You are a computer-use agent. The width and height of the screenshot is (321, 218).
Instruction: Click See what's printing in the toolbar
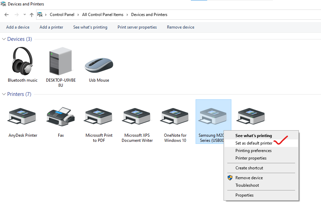(90, 27)
